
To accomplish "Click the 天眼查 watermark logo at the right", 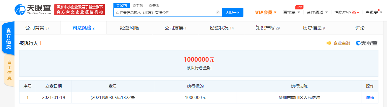I will click(x=366, y=43).
